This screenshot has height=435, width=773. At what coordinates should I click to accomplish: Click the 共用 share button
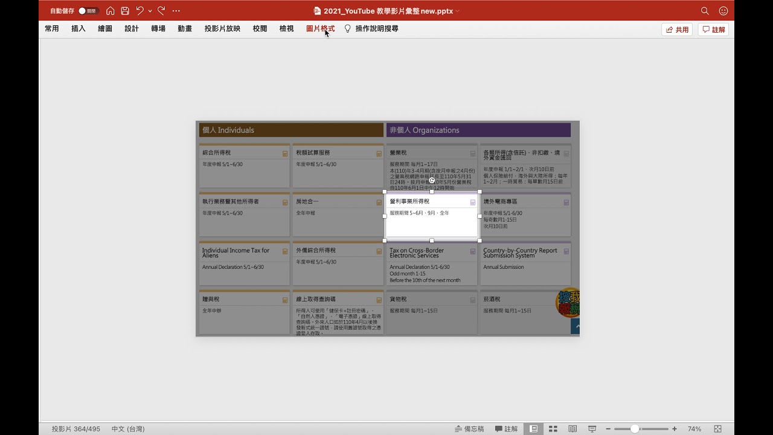(676, 28)
